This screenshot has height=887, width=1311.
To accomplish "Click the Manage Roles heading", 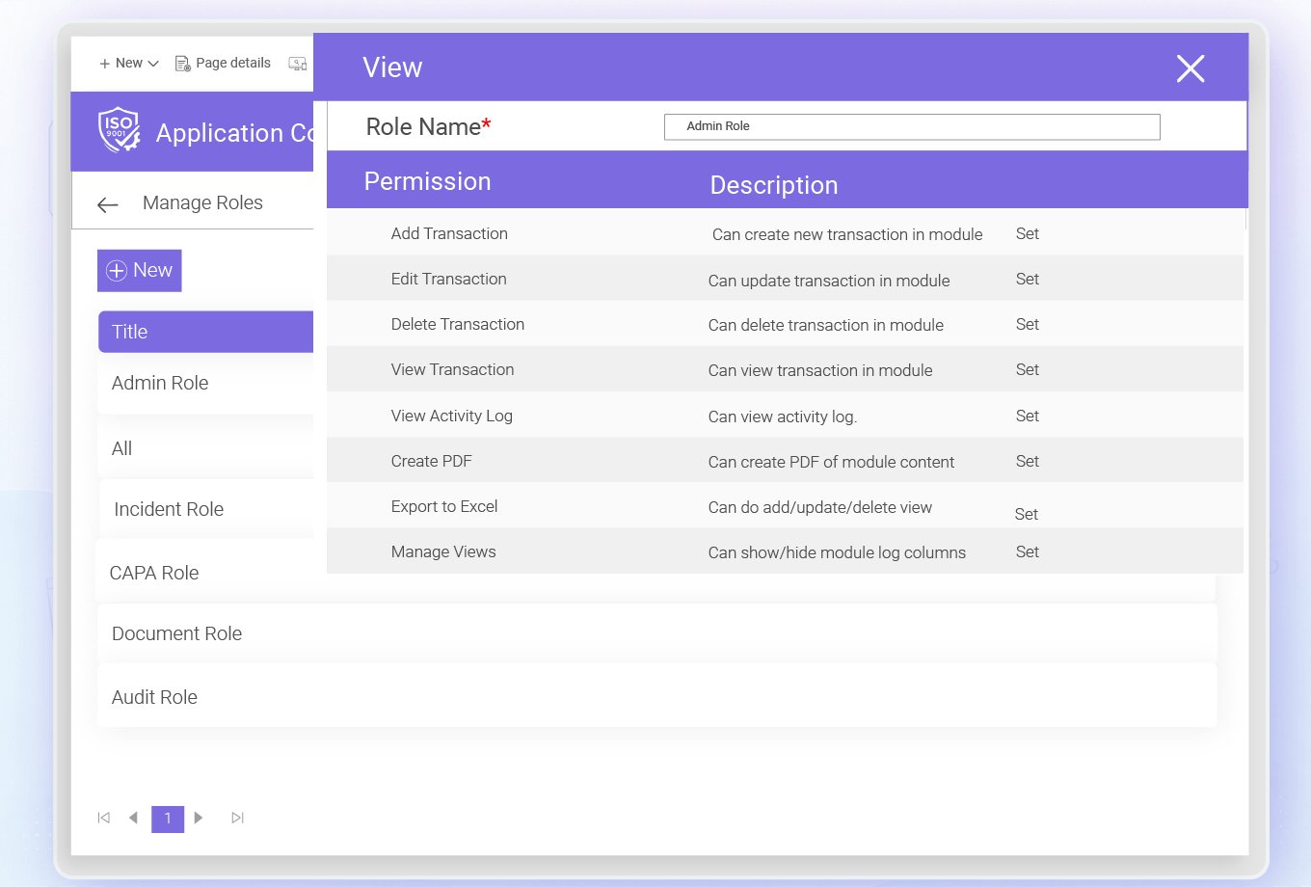I will click(202, 203).
